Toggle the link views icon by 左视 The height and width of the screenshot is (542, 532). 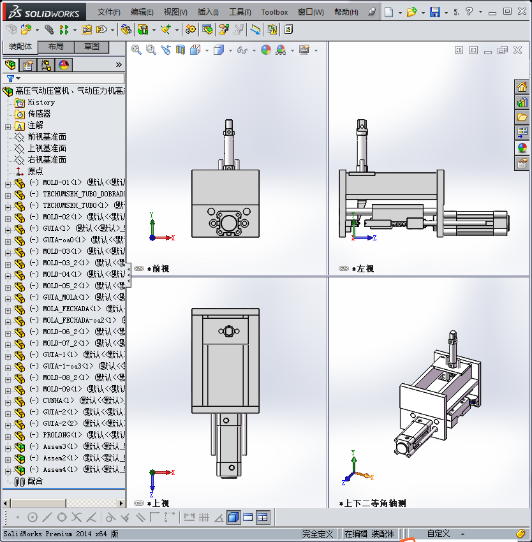343,268
